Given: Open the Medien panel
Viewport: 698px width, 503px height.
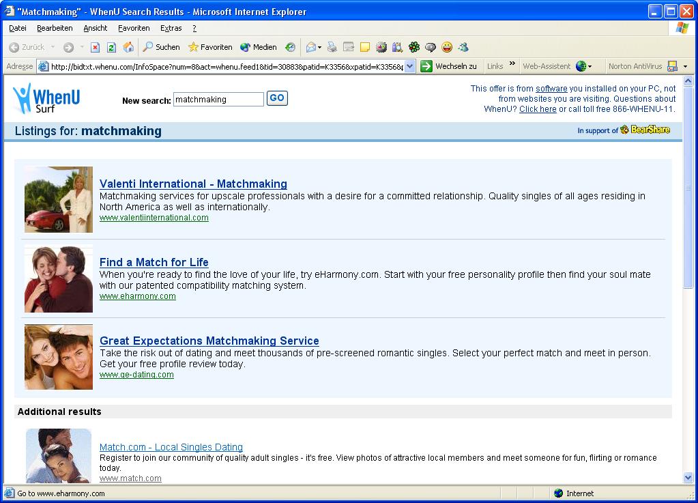Looking at the screenshot, I should [258, 47].
